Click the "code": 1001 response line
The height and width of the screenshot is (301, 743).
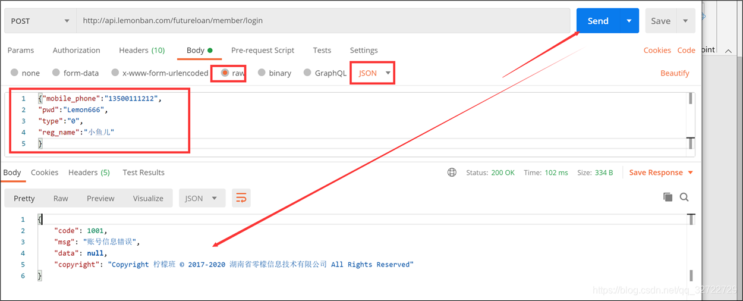coord(81,231)
